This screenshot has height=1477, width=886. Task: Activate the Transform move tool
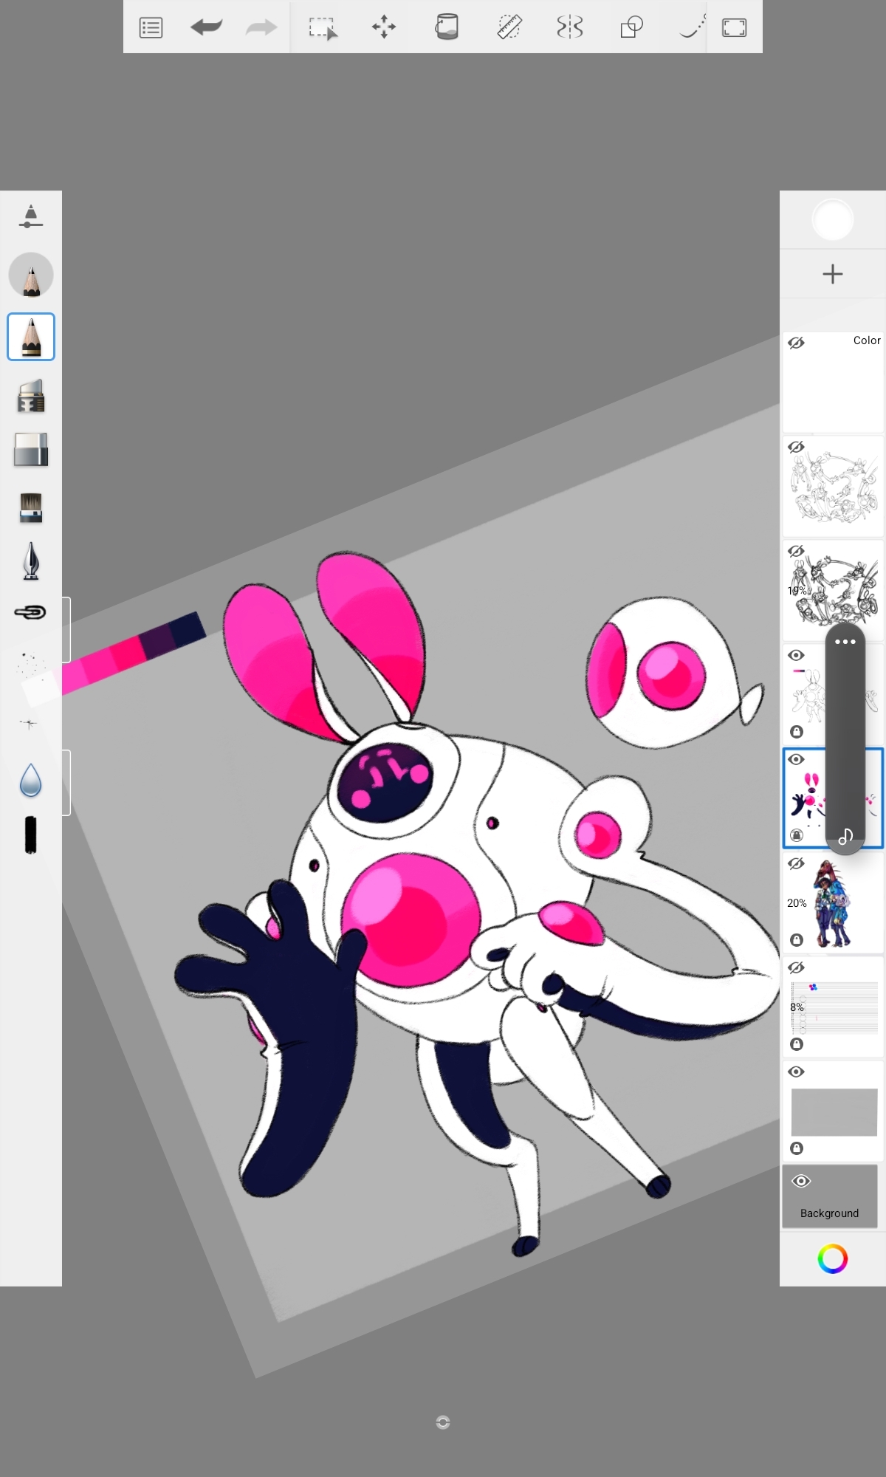click(384, 27)
